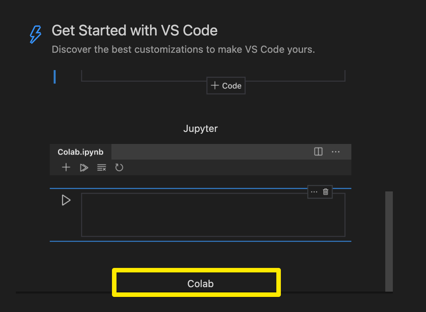426x312 pixels.
Task: Delete the cell using the trash icon
Action: click(325, 192)
